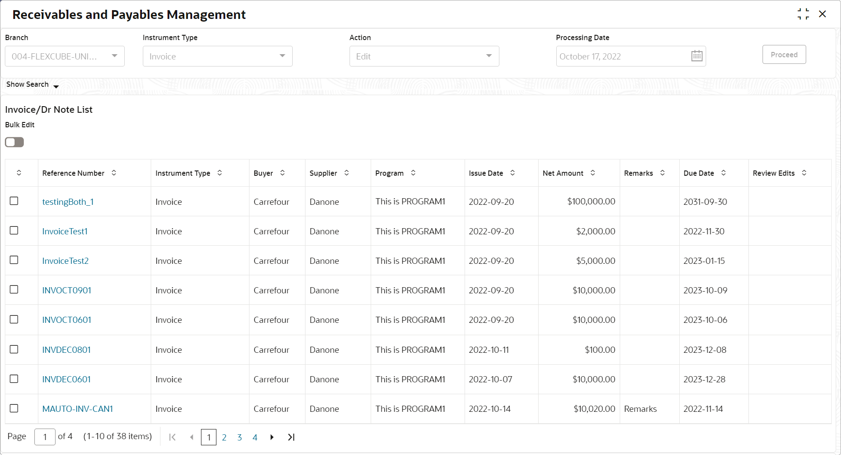The width and height of the screenshot is (841, 455).
Task: Jump to the last page of results
Action: pos(291,437)
